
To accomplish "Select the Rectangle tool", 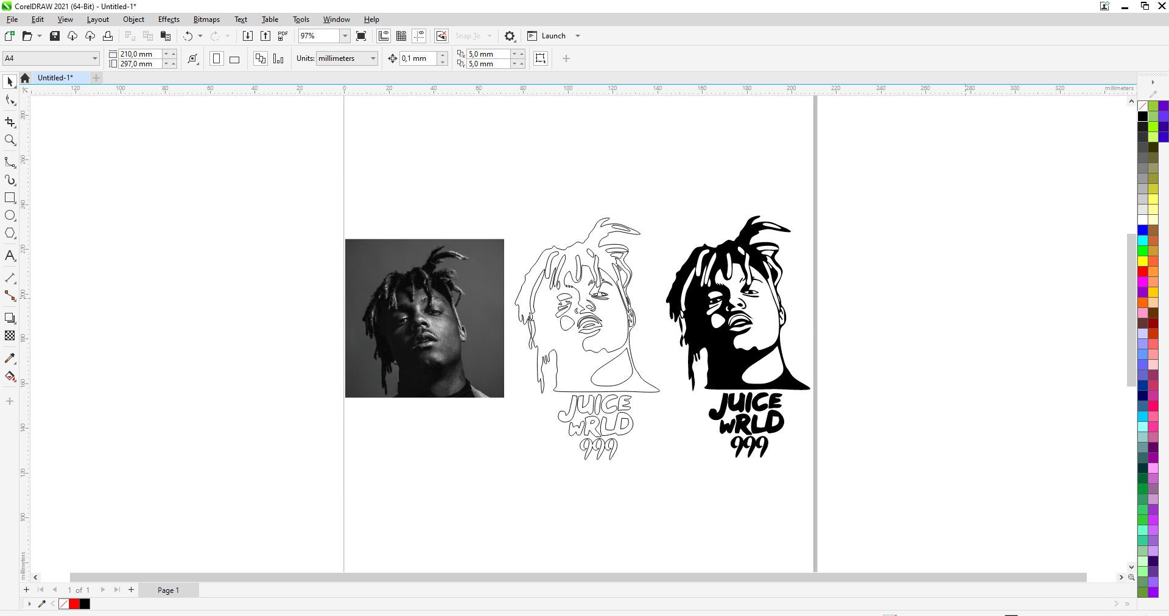I will pyautogui.click(x=10, y=197).
